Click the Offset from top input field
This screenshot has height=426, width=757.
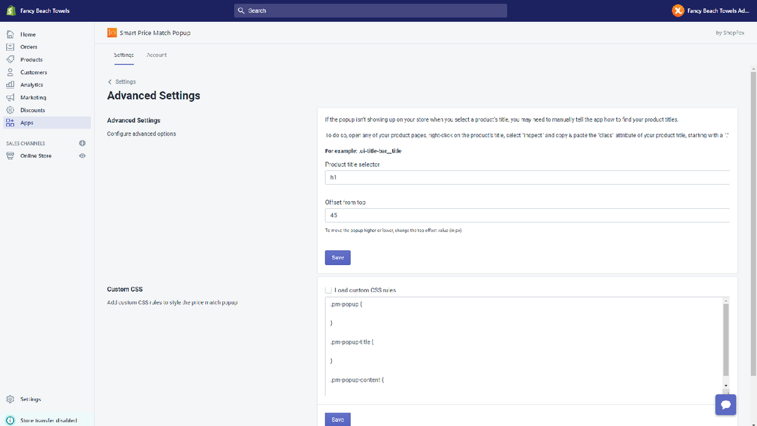click(x=526, y=215)
